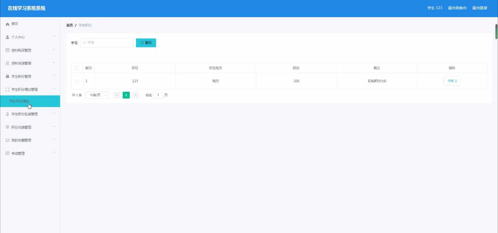This screenshot has width=498, height=233.
Task: Click the 首页 breadcrumb link
Action: pyautogui.click(x=69, y=25)
